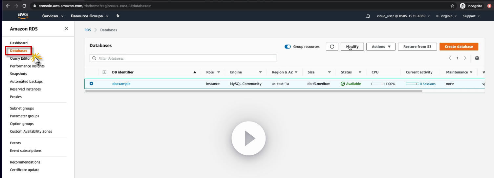Refresh the databases list
Viewport: 494px width, 178px height.
pos(332,47)
